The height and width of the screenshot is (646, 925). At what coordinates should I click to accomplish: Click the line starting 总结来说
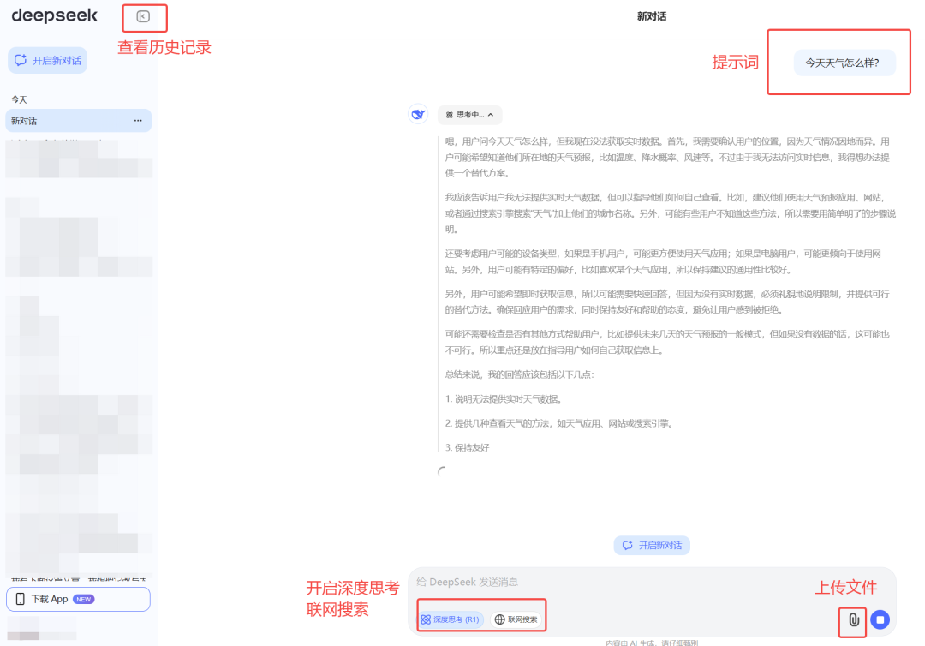pos(520,374)
